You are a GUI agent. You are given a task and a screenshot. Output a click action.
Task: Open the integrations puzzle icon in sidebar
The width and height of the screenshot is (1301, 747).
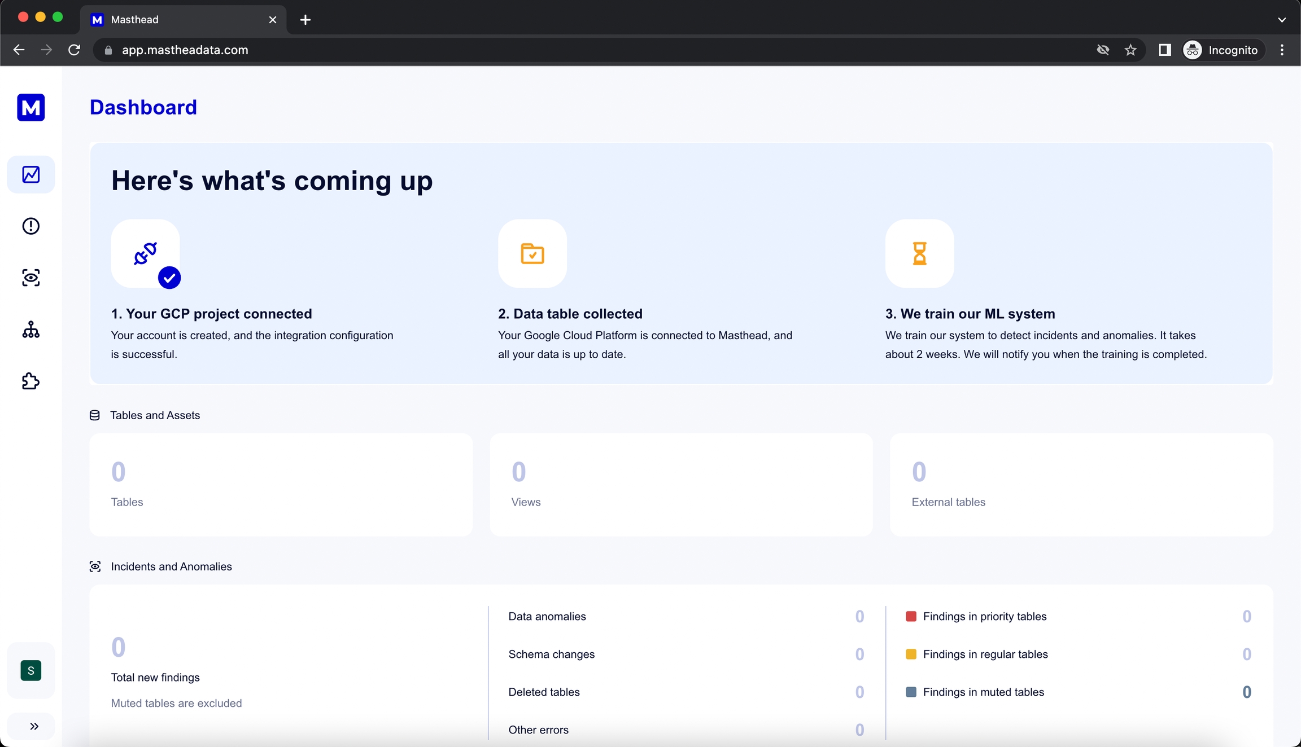31,381
